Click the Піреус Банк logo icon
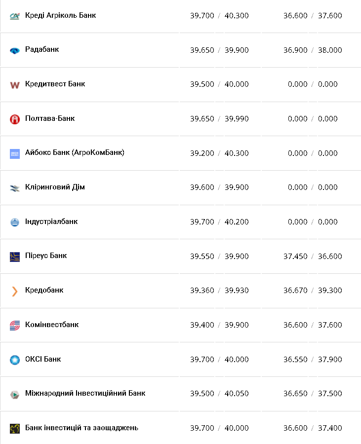Viewport: 361px width, 444px height. click(x=15, y=257)
